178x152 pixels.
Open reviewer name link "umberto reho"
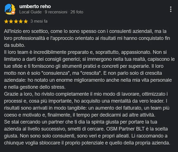pos(35,6)
